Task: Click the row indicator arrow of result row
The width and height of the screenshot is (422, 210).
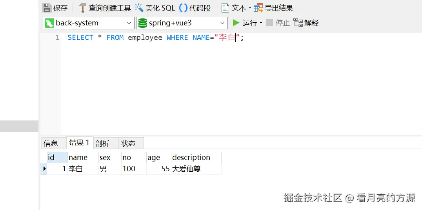Action: tap(44, 169)
